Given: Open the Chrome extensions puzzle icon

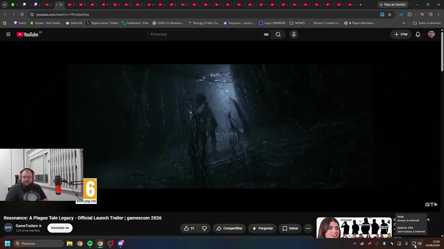Looking at the screenshot, I should (x=410, y=15).
